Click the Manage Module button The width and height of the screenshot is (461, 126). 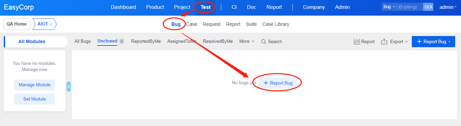(35, 85)
